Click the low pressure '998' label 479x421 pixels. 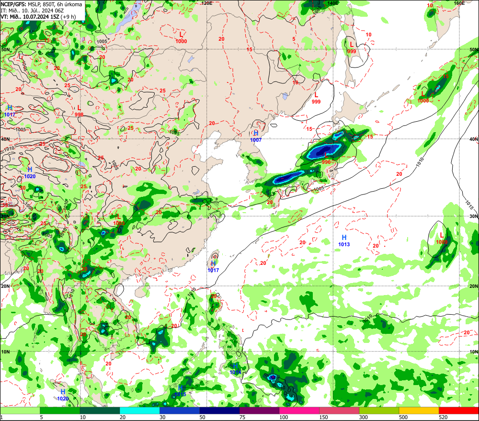[x=79, y=114]
